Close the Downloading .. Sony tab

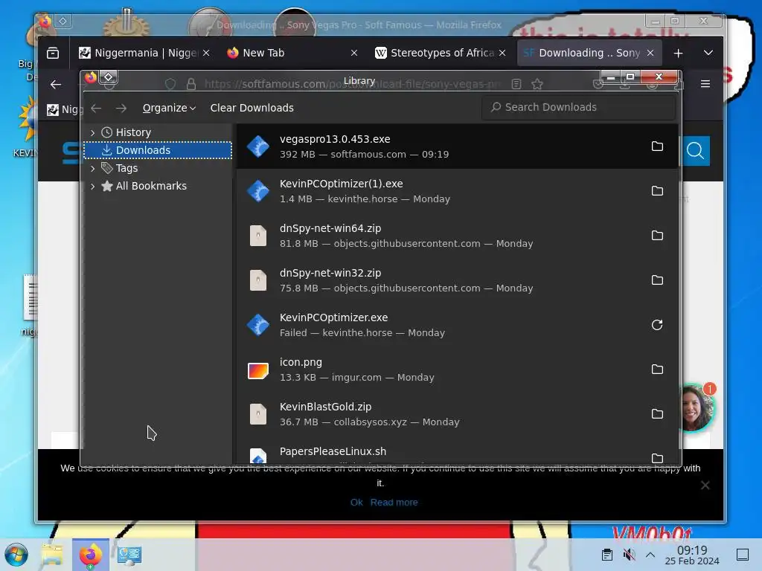[x=650, y=53]
